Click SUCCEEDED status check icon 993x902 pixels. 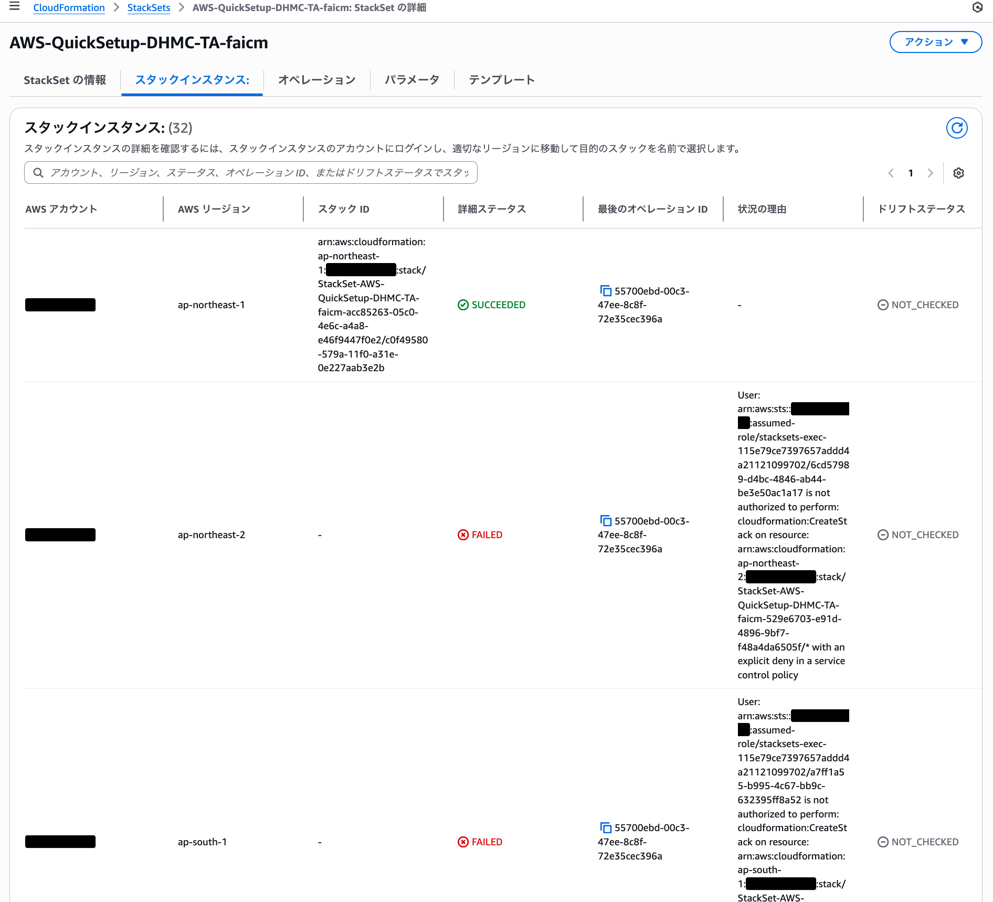point(463,305)
